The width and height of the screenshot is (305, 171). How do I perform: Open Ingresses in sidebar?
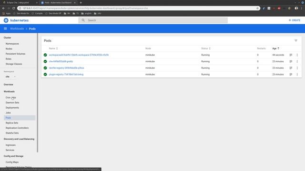tap(10, 145)
